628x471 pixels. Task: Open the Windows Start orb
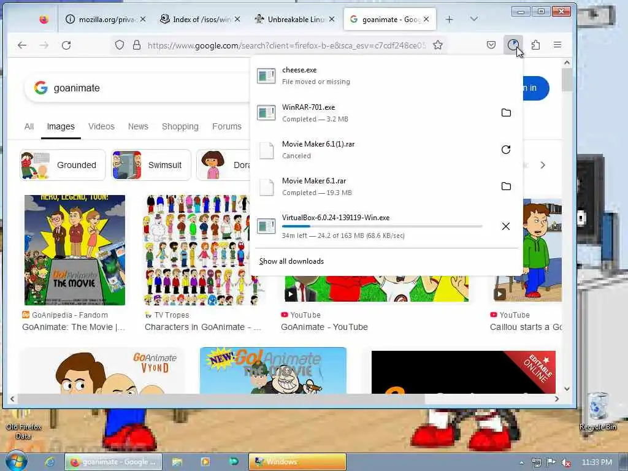[15, 461]
